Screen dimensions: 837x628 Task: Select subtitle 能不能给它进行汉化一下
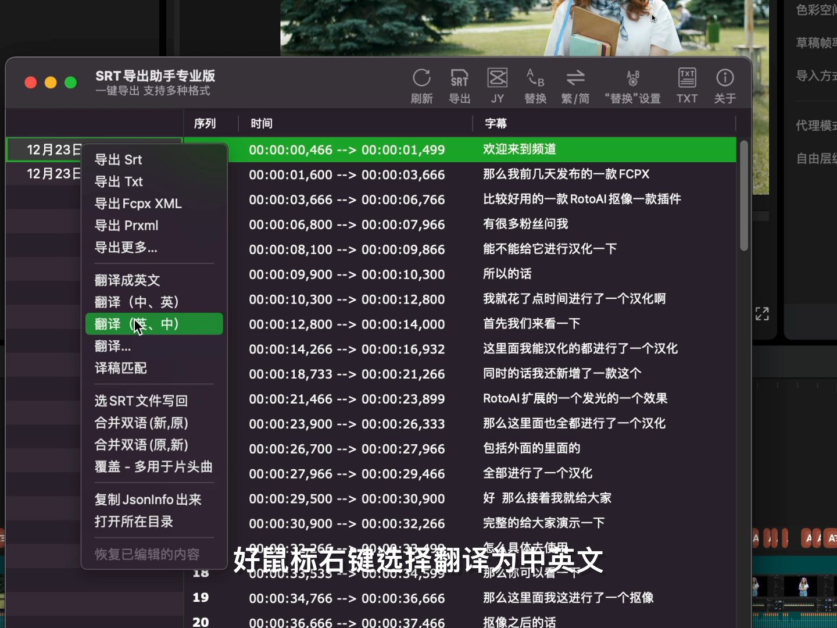[x=550, y=249]
